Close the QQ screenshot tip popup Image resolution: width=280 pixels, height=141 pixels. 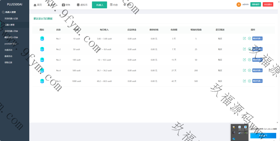pos(277,122)
